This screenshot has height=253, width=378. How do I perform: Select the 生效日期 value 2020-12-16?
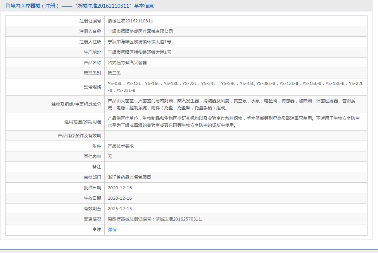pos(120,198)
